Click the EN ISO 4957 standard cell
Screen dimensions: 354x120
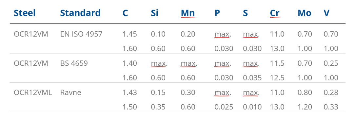click(81, 34)
